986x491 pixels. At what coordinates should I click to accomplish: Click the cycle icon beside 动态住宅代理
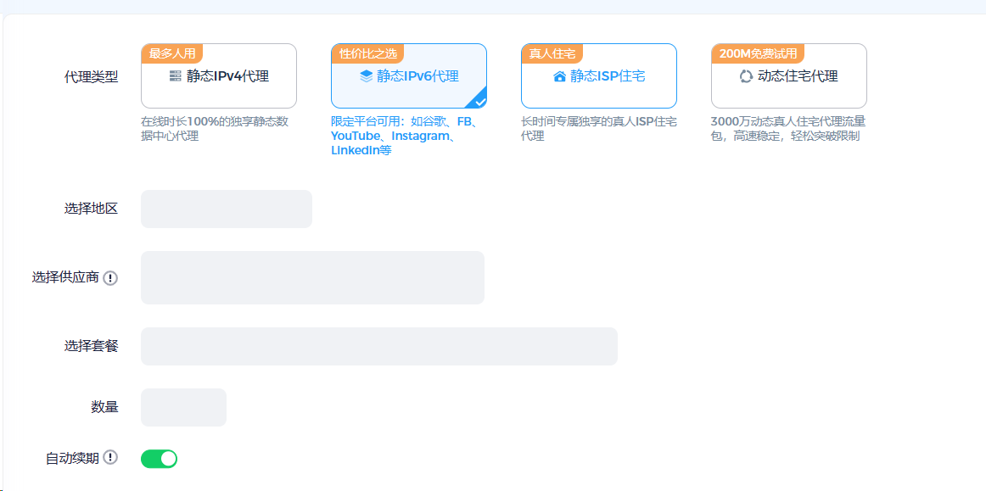pos(746,76)
